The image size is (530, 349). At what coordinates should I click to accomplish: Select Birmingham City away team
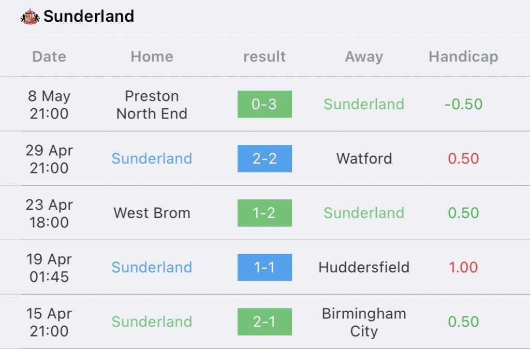[x=364, y=322]
